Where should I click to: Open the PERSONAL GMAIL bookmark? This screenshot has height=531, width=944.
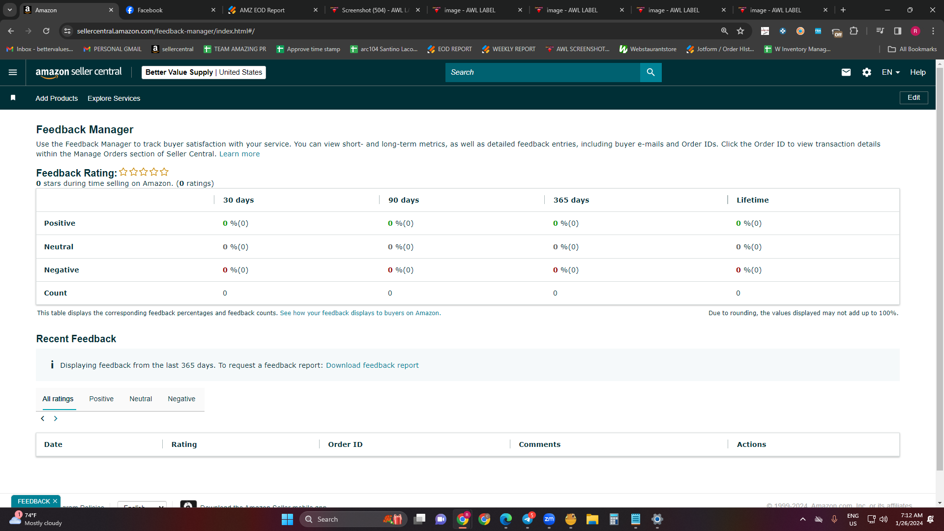click(112, 49)
